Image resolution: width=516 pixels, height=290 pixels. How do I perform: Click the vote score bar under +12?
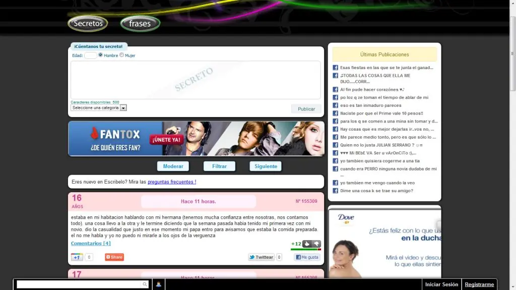coord(306,250)
